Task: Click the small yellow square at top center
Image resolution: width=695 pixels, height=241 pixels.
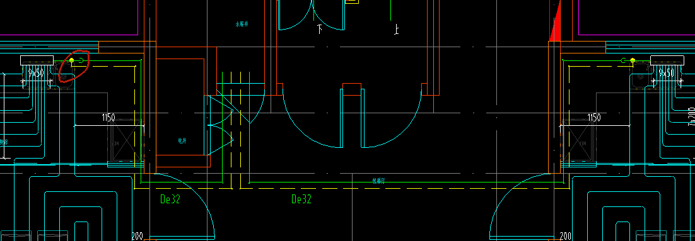Action: click(352, 1)
